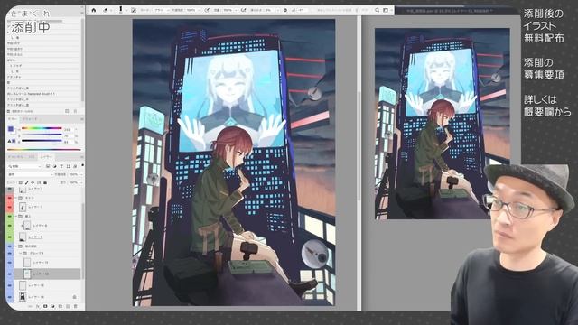Click the brightness B slider
The image size is (578, 325).
point(42,141)
